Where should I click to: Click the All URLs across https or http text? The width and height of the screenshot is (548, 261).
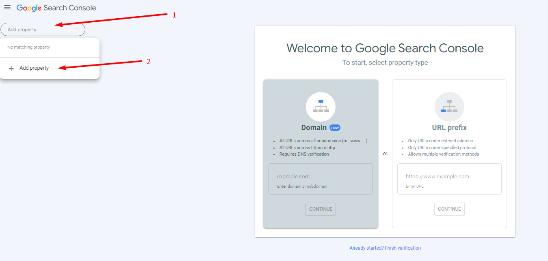(x=307, y=148)
